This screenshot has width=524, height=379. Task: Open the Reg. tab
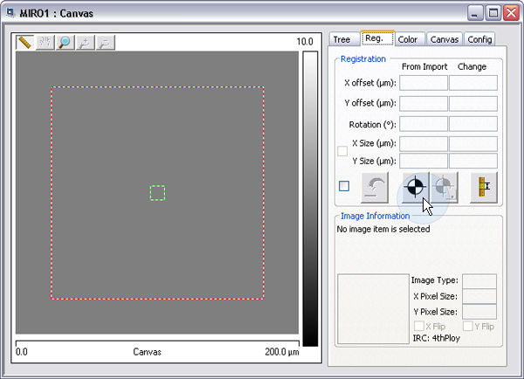coord(377,38)
